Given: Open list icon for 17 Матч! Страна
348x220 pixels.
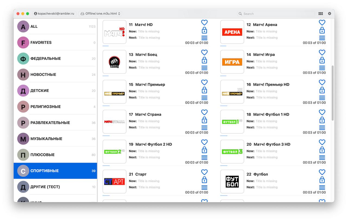Looking at the screenshot, I should [x=204, y=128].
